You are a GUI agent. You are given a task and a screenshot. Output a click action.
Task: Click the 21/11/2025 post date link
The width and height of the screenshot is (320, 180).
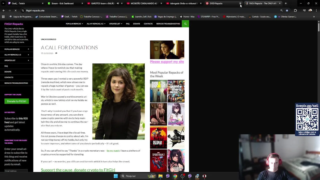(x=48, y=53)
